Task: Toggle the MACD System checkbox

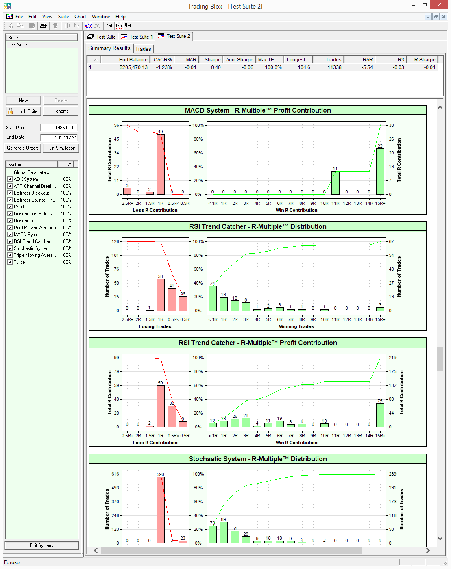Action: [x=10, y=235]
